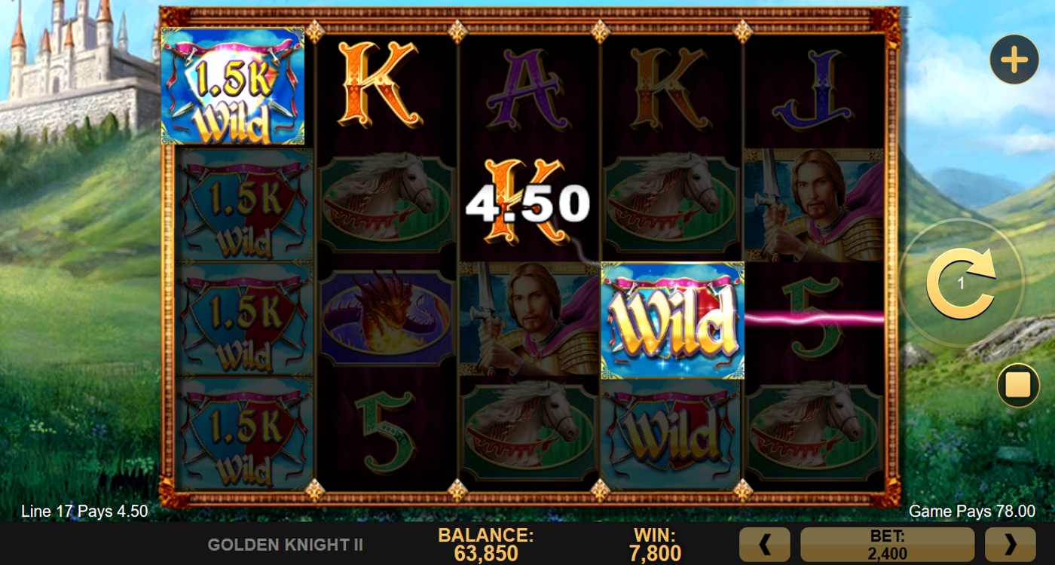Viewport: 1055px width, 565px height.
Task: Click the glowing blue Wild symbol
Action: 672,320
